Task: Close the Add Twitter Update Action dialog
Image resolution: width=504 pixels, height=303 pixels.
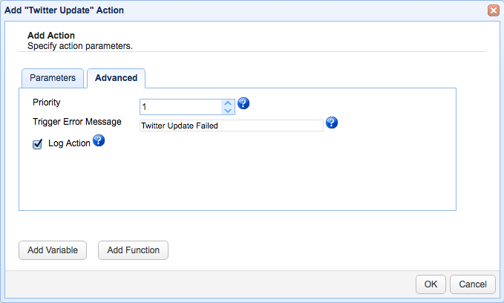Action: click(493, 10)
